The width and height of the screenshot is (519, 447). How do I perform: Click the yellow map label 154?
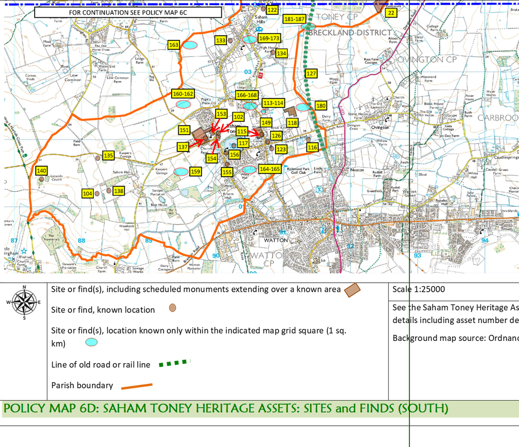point(212,159)
